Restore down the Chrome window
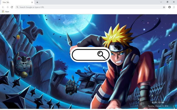 click(x=167, y=2)
